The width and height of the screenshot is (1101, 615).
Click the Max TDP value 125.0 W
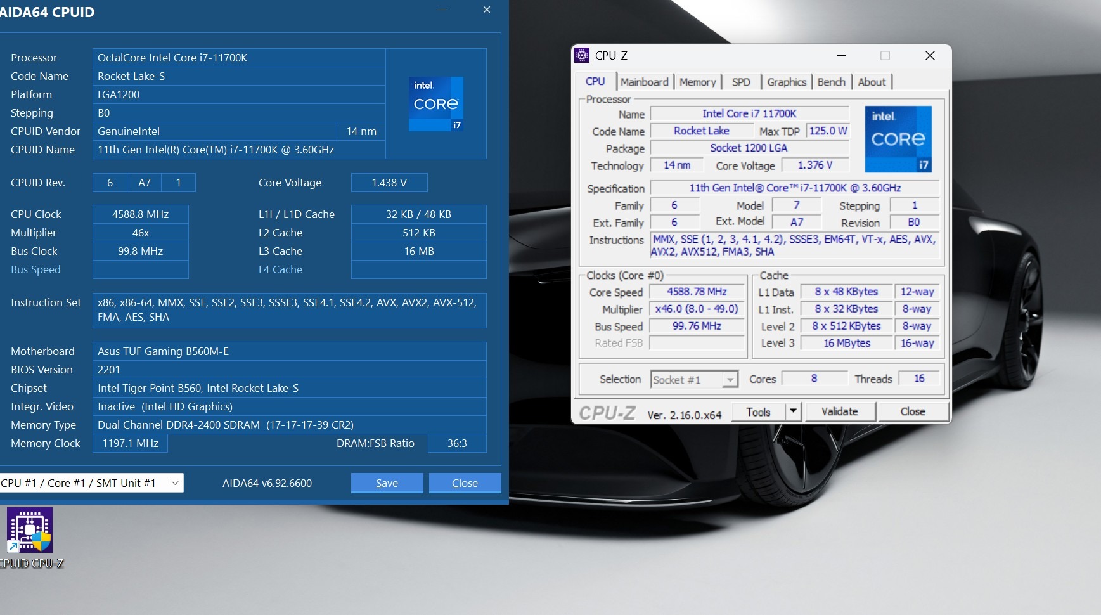click(x=828, y=131)
